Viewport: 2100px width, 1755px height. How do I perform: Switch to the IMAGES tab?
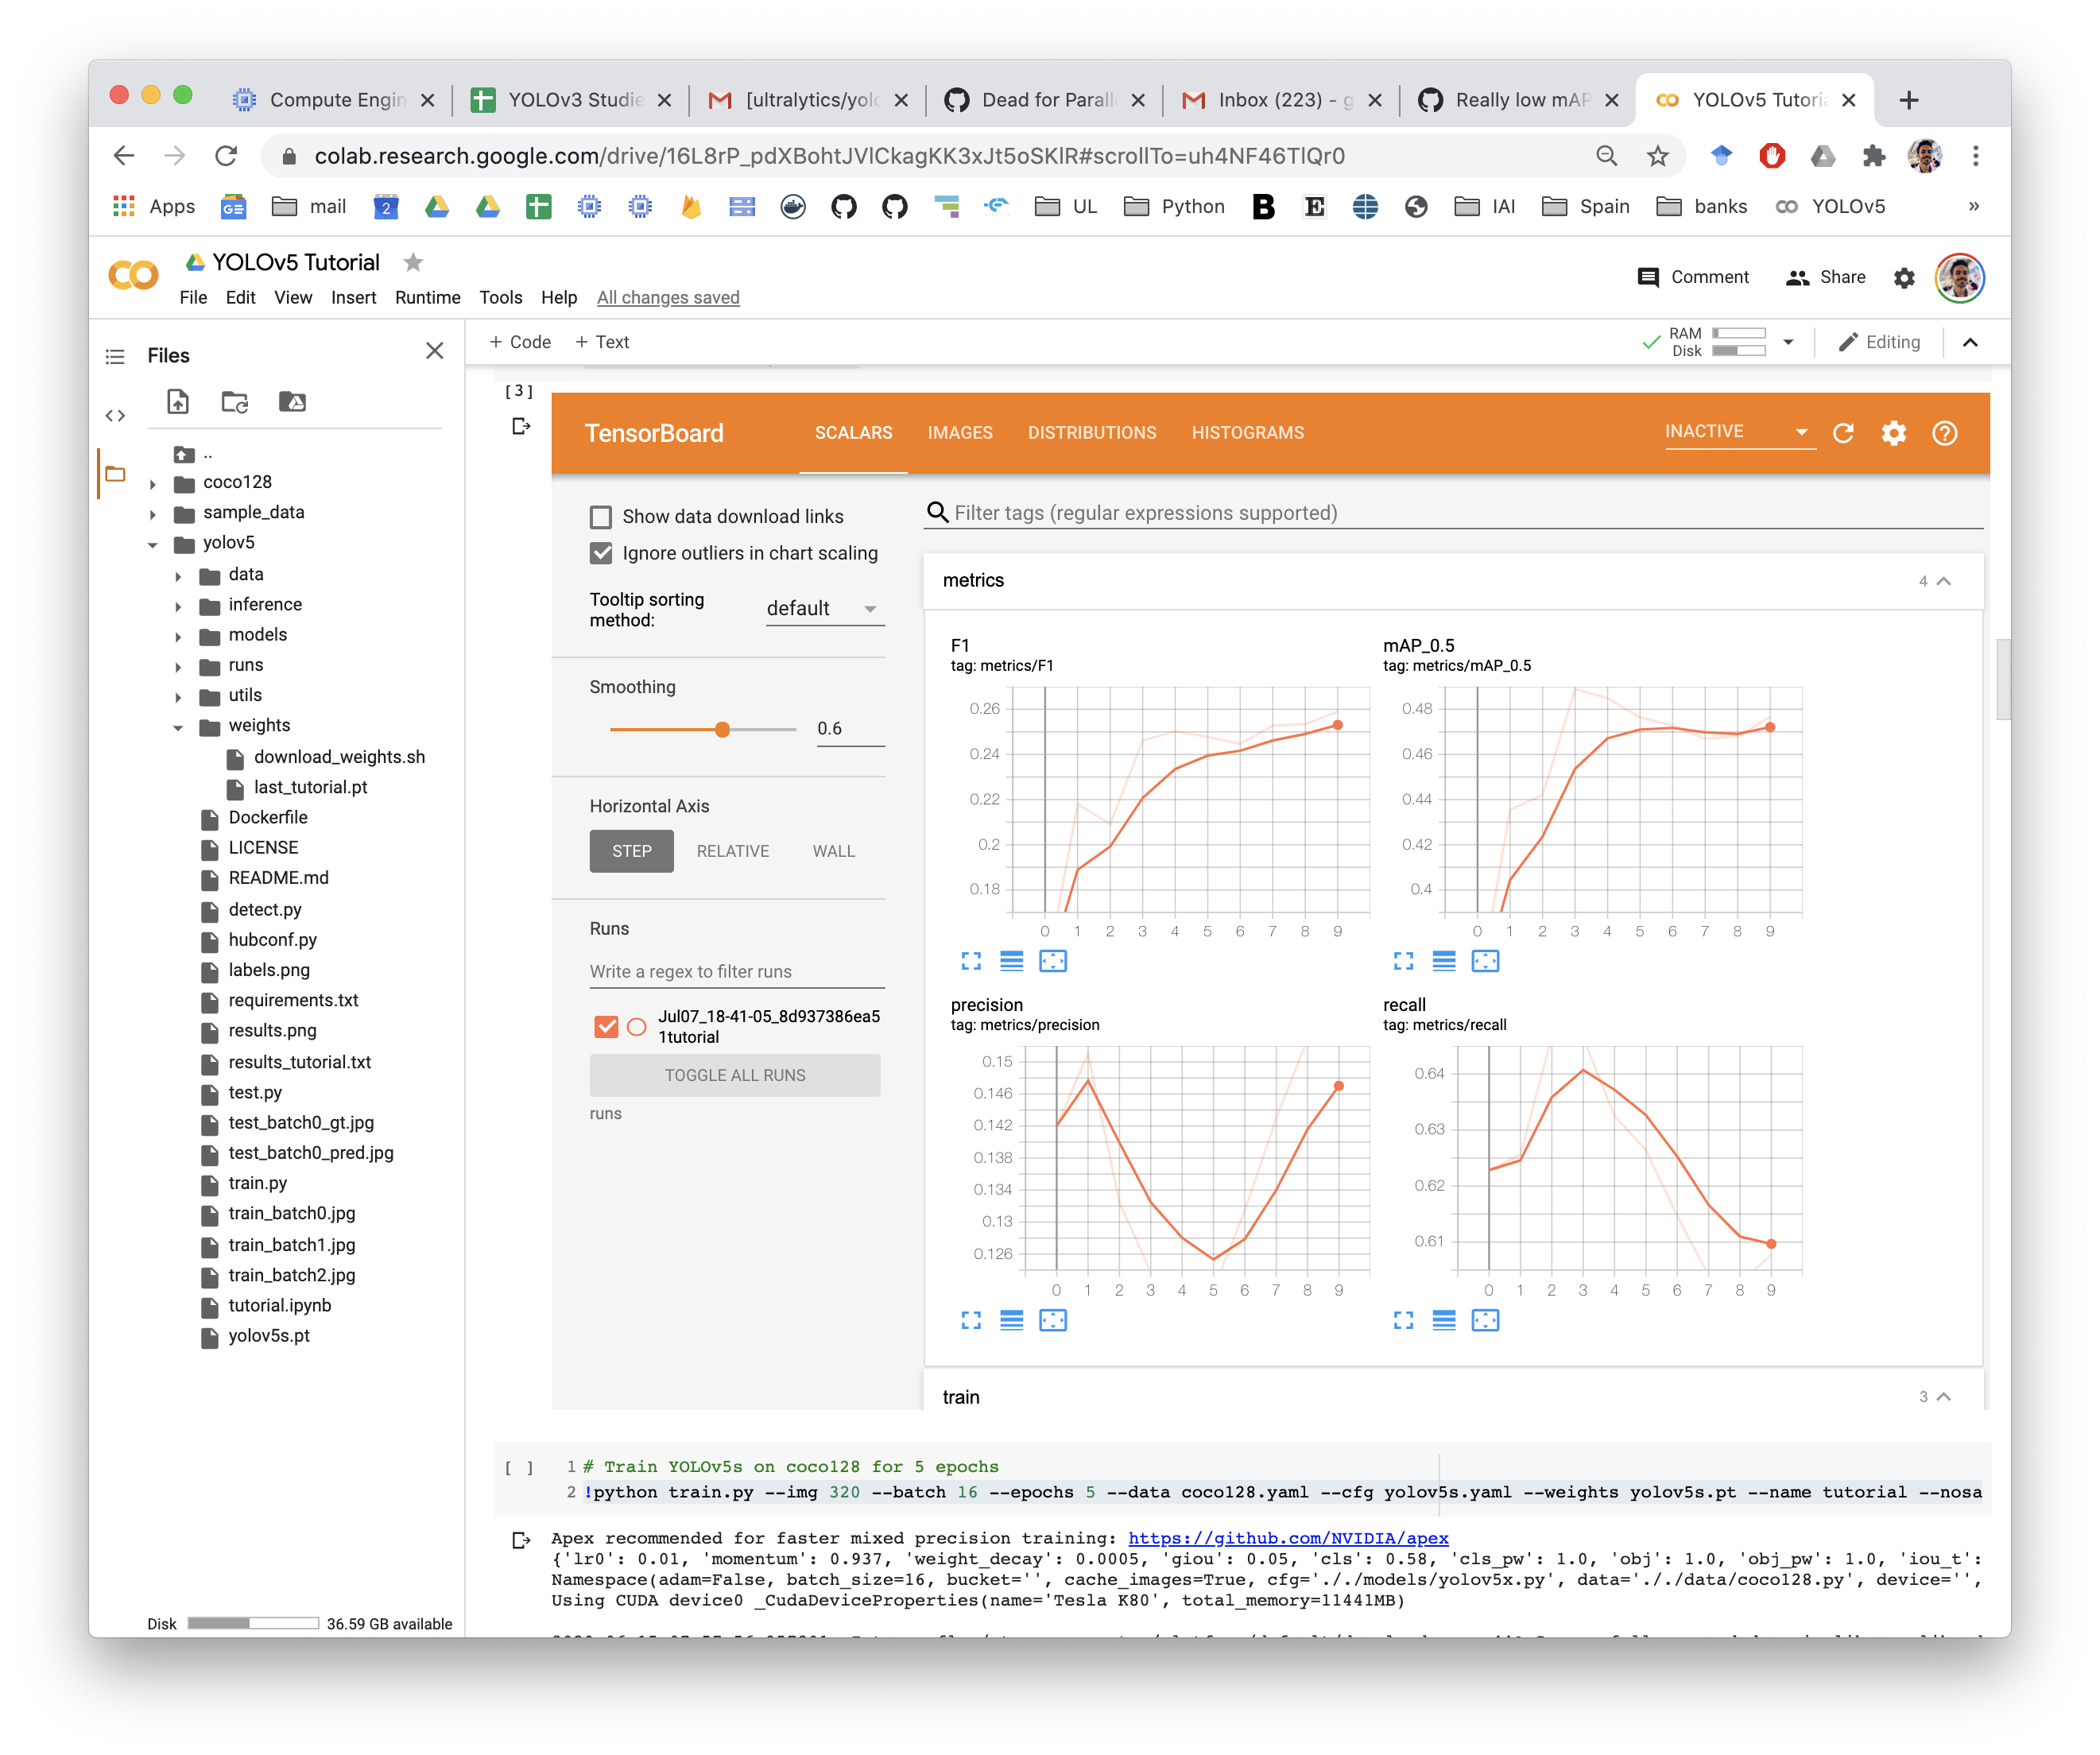(959, 432)
